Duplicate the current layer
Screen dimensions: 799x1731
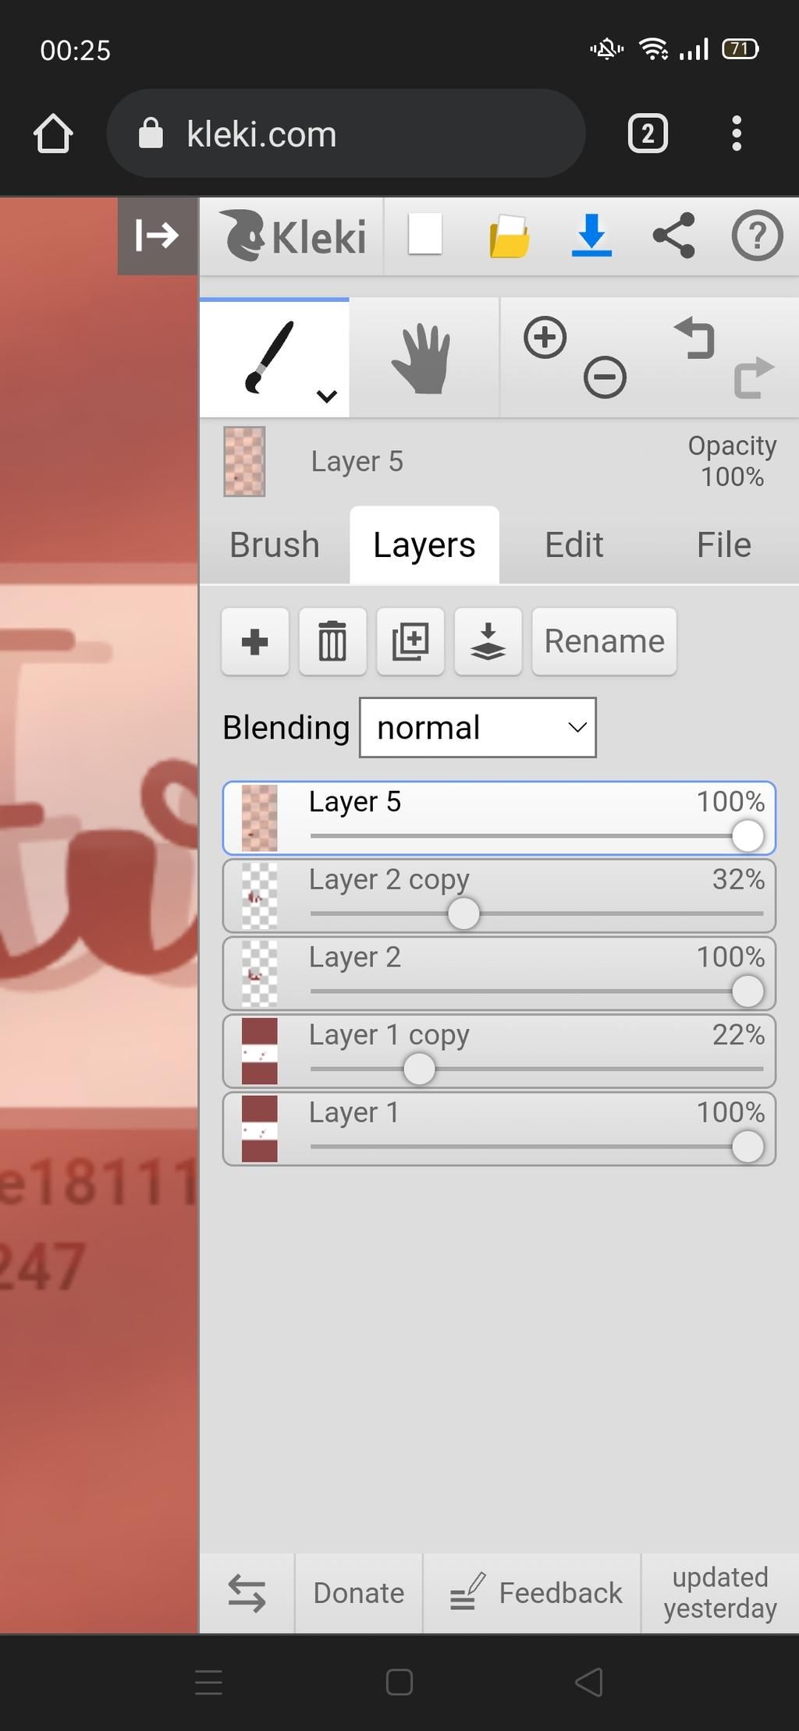(x=410, y=641)
